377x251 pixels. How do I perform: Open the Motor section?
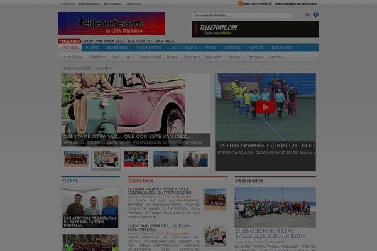point(210,48)
